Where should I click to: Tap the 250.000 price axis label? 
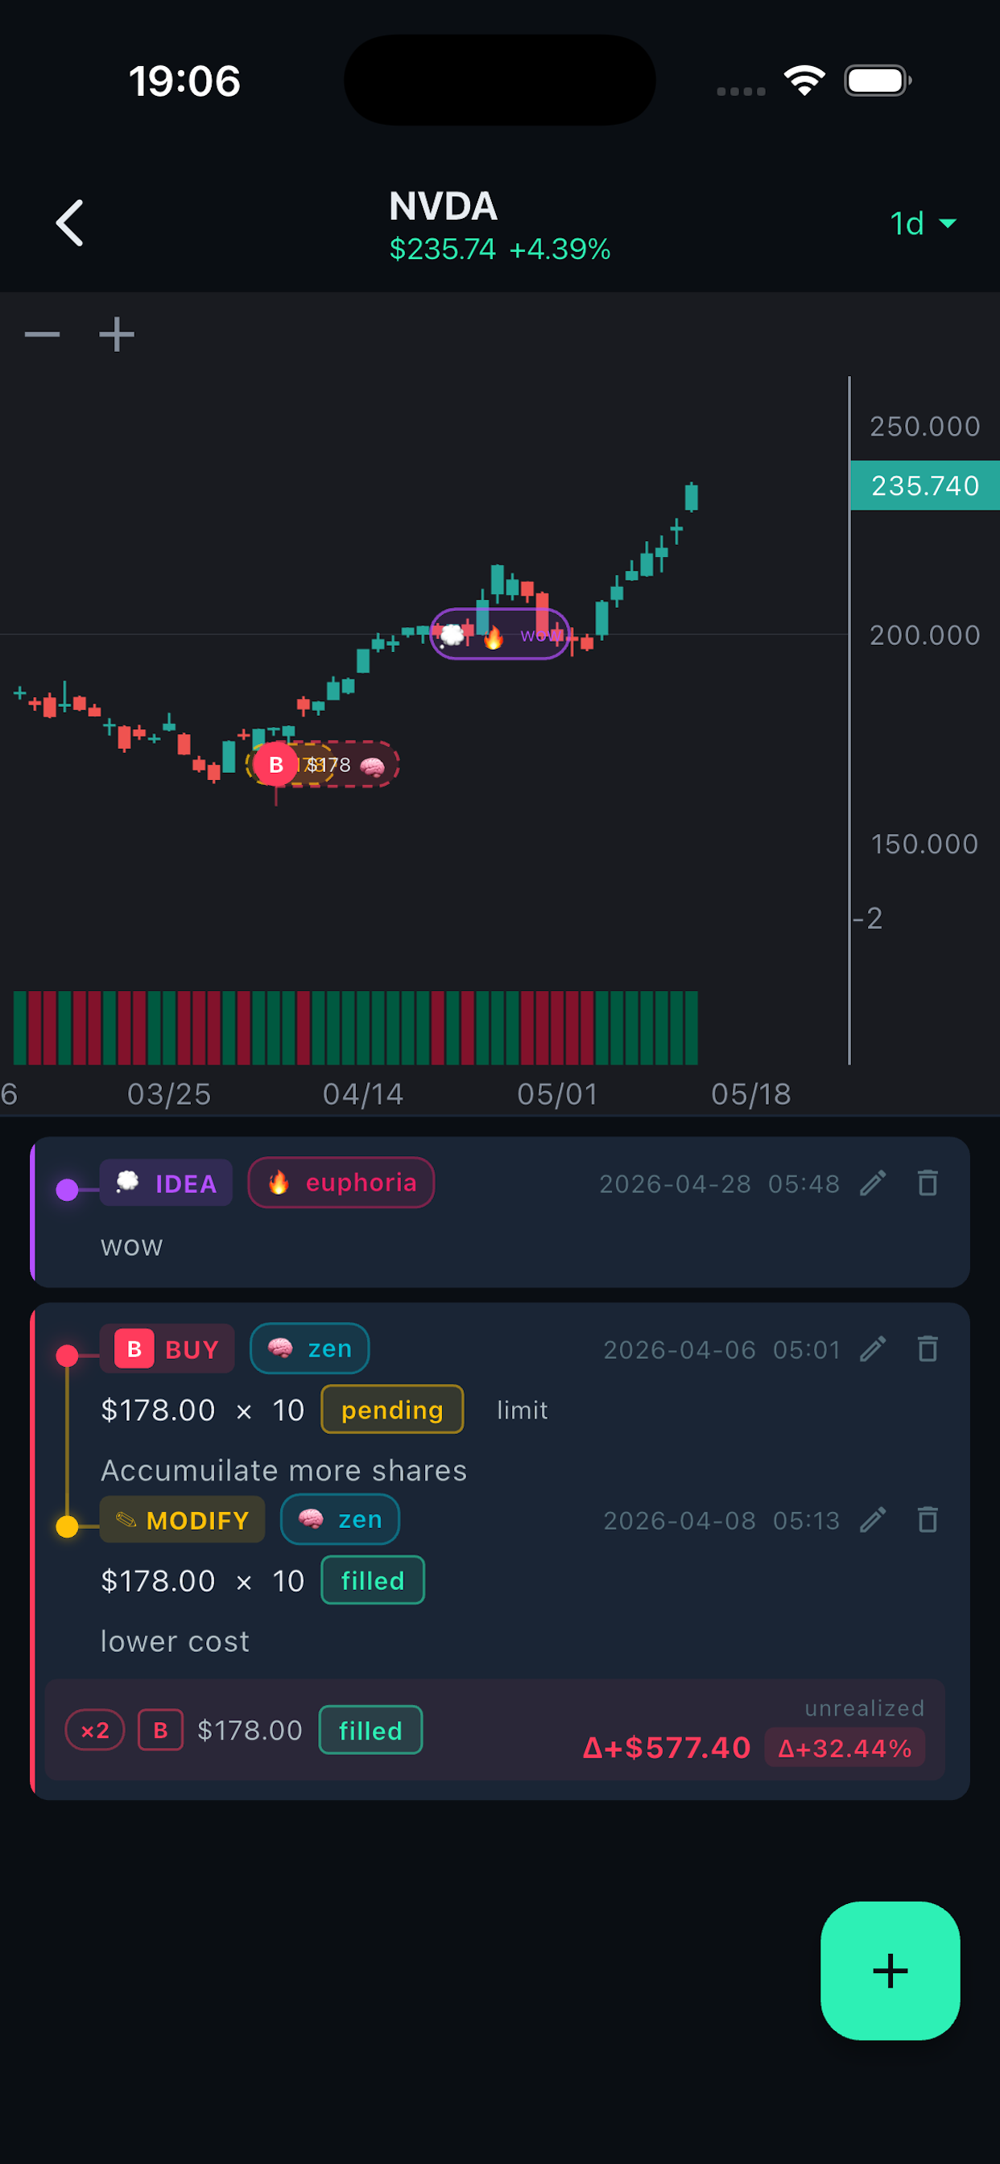pos(924,427)
